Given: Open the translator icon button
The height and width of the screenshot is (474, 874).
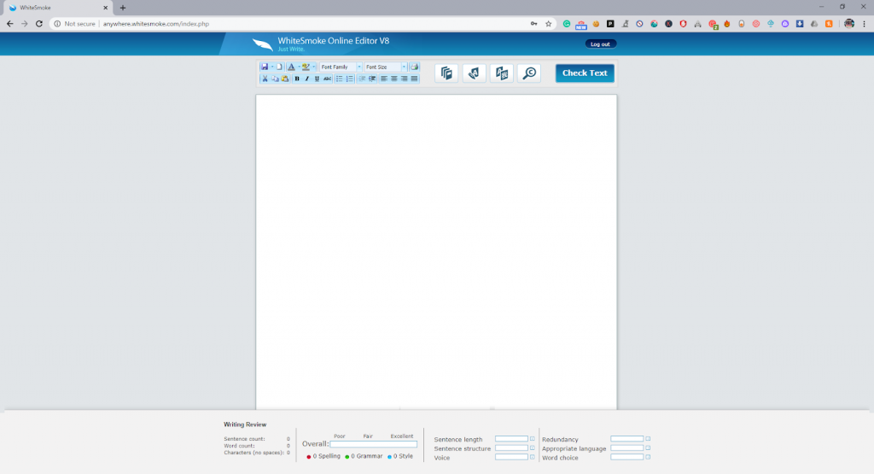Looking at the screenshot, I should (502, 73).
